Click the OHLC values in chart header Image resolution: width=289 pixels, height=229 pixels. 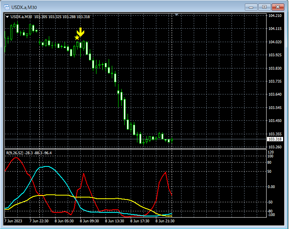click(x=62, y=17)
